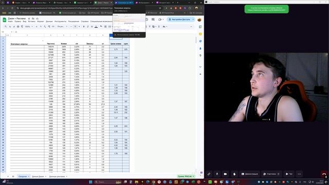Click the print icon in Sheets toolbar
Image resolution: width=329 pixels, height=185 pixels.
pyautogui.click(x=18, y=27)
